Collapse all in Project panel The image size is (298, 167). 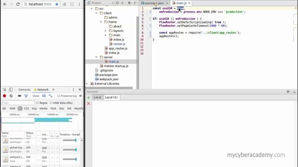click(x=122, y=3)
